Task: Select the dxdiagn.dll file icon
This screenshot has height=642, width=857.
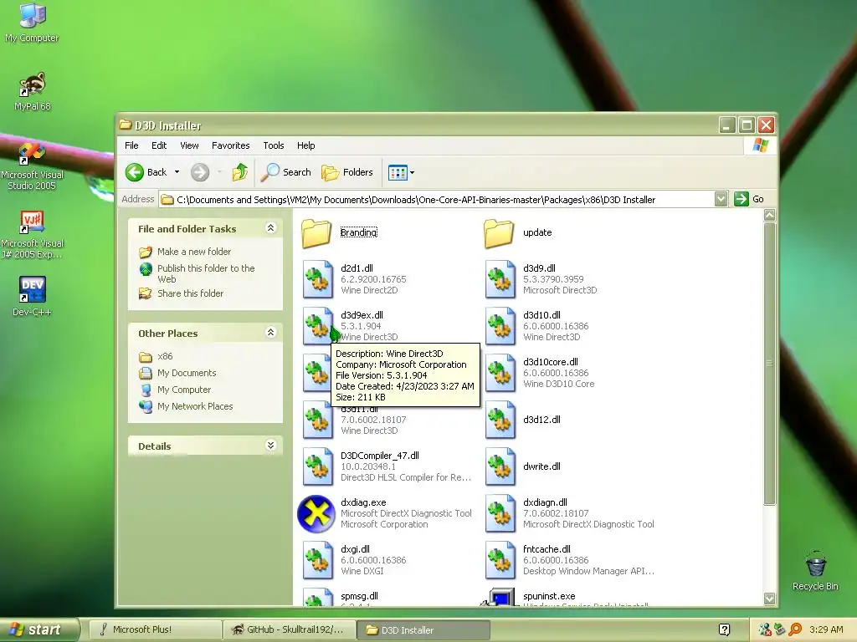Action: (500, 513)
